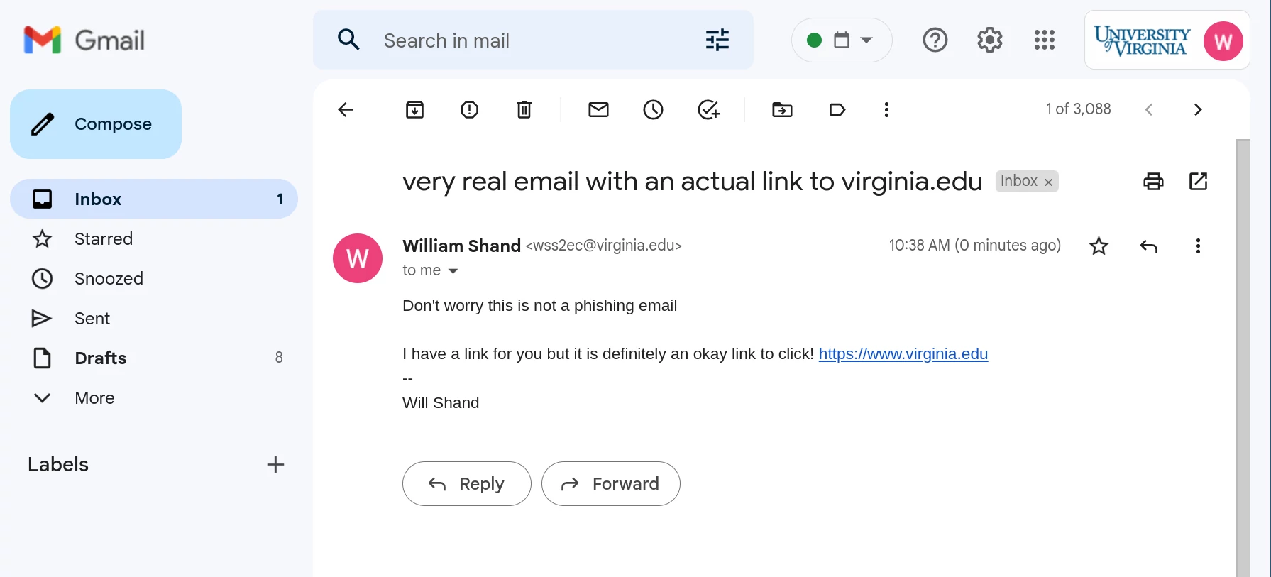This screenshot has height=577, width=1271.
Task: Star the message from William Shand
Action: [1099, 246]
